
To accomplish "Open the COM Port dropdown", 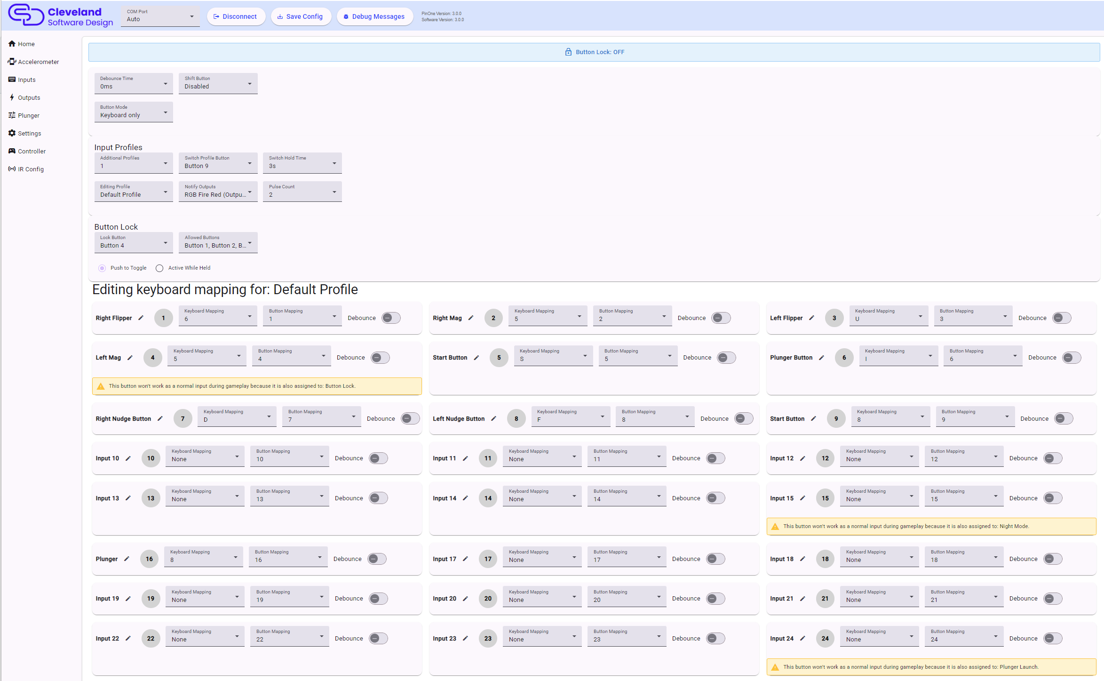I will click(160, 16).
